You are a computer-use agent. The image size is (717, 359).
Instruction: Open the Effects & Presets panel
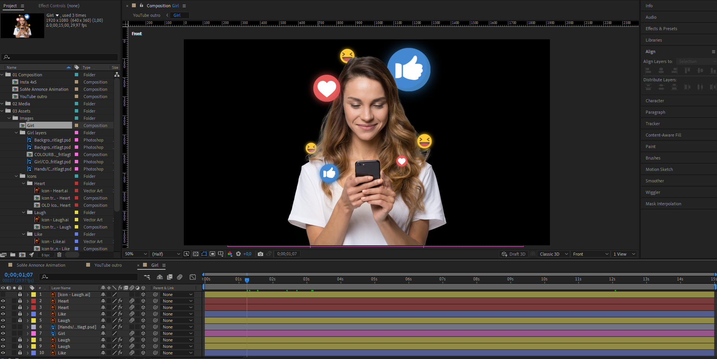coord(661,29)
